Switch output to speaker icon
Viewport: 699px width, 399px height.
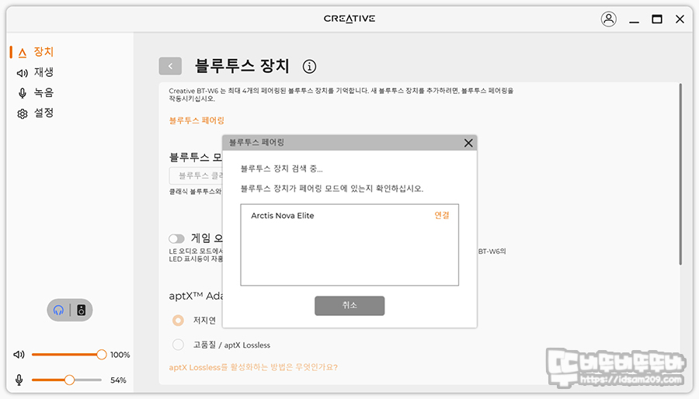[x=81, y=310]
